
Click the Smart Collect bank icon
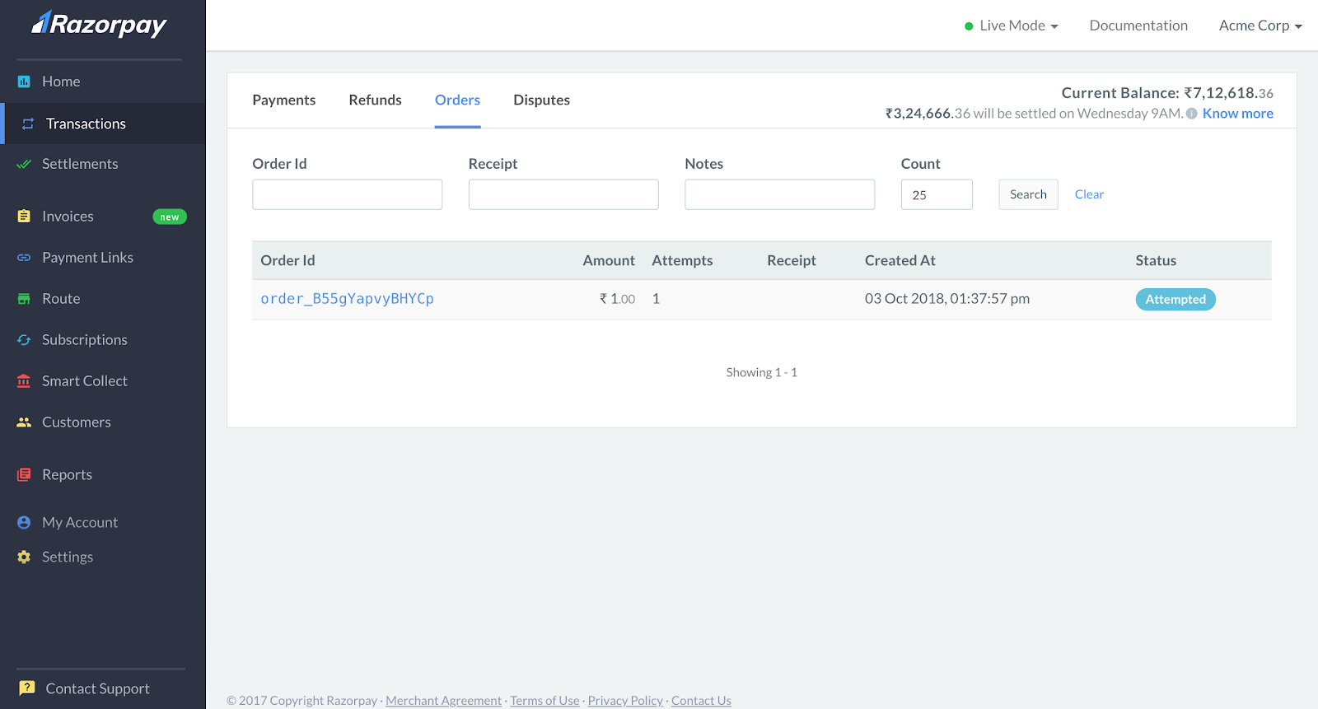point(24,381)
